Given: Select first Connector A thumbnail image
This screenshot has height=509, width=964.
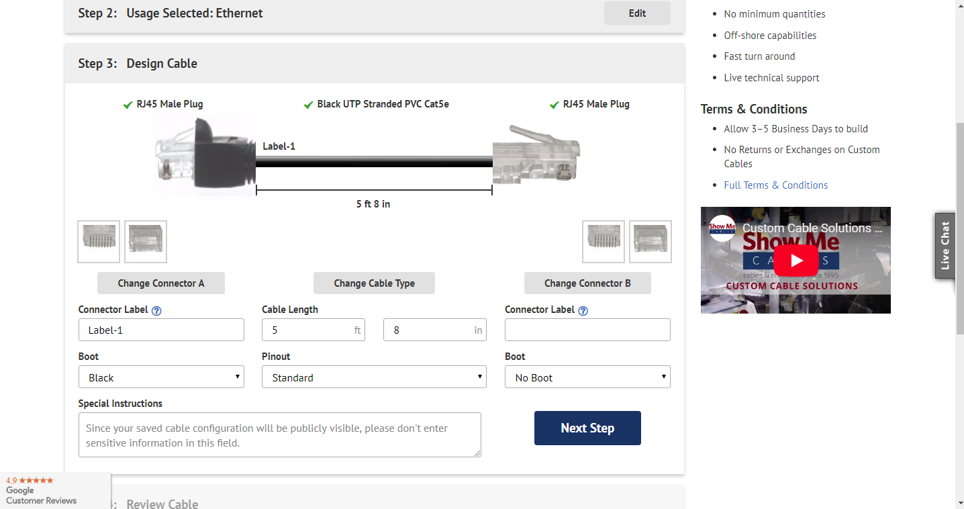Looking at the screenshot, I should (x=99, y=242).
